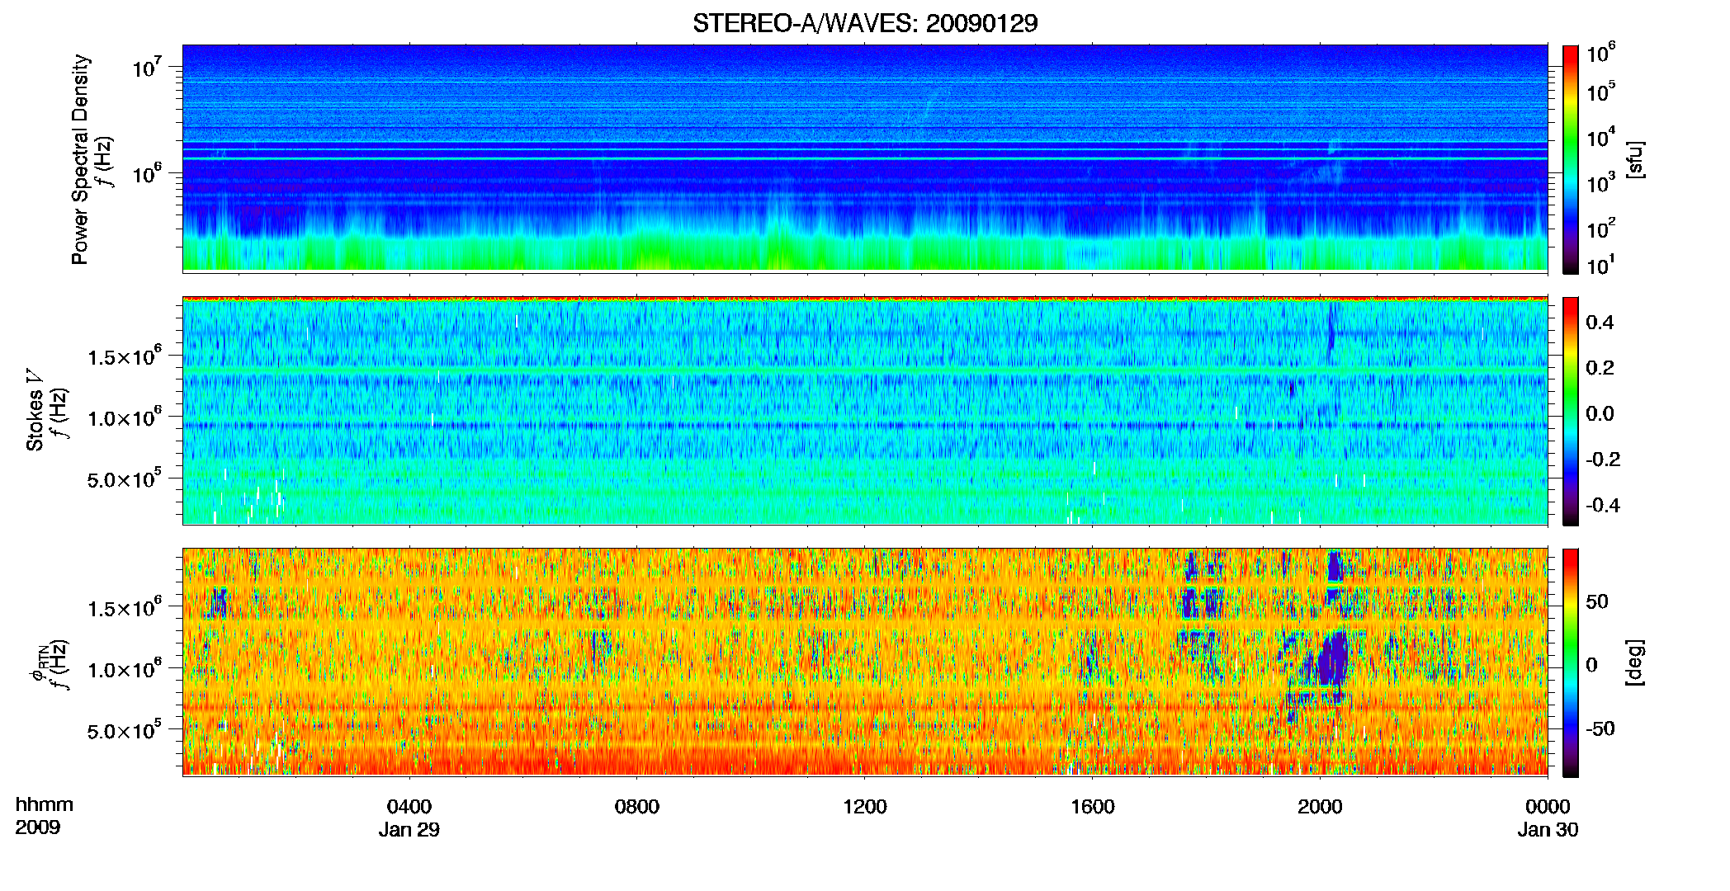
Task: Click the "-50" label on the degrees color bar
Action: (x=1600, y=728)
